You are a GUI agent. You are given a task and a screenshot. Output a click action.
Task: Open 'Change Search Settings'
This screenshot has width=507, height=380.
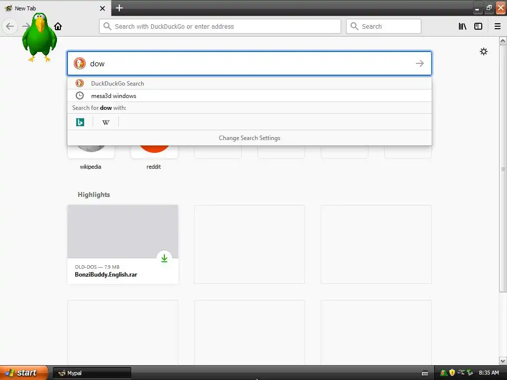point(250,138)
